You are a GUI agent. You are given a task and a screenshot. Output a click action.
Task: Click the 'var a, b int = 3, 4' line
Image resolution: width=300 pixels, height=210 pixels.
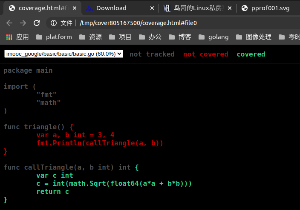(x=75, y=135)
